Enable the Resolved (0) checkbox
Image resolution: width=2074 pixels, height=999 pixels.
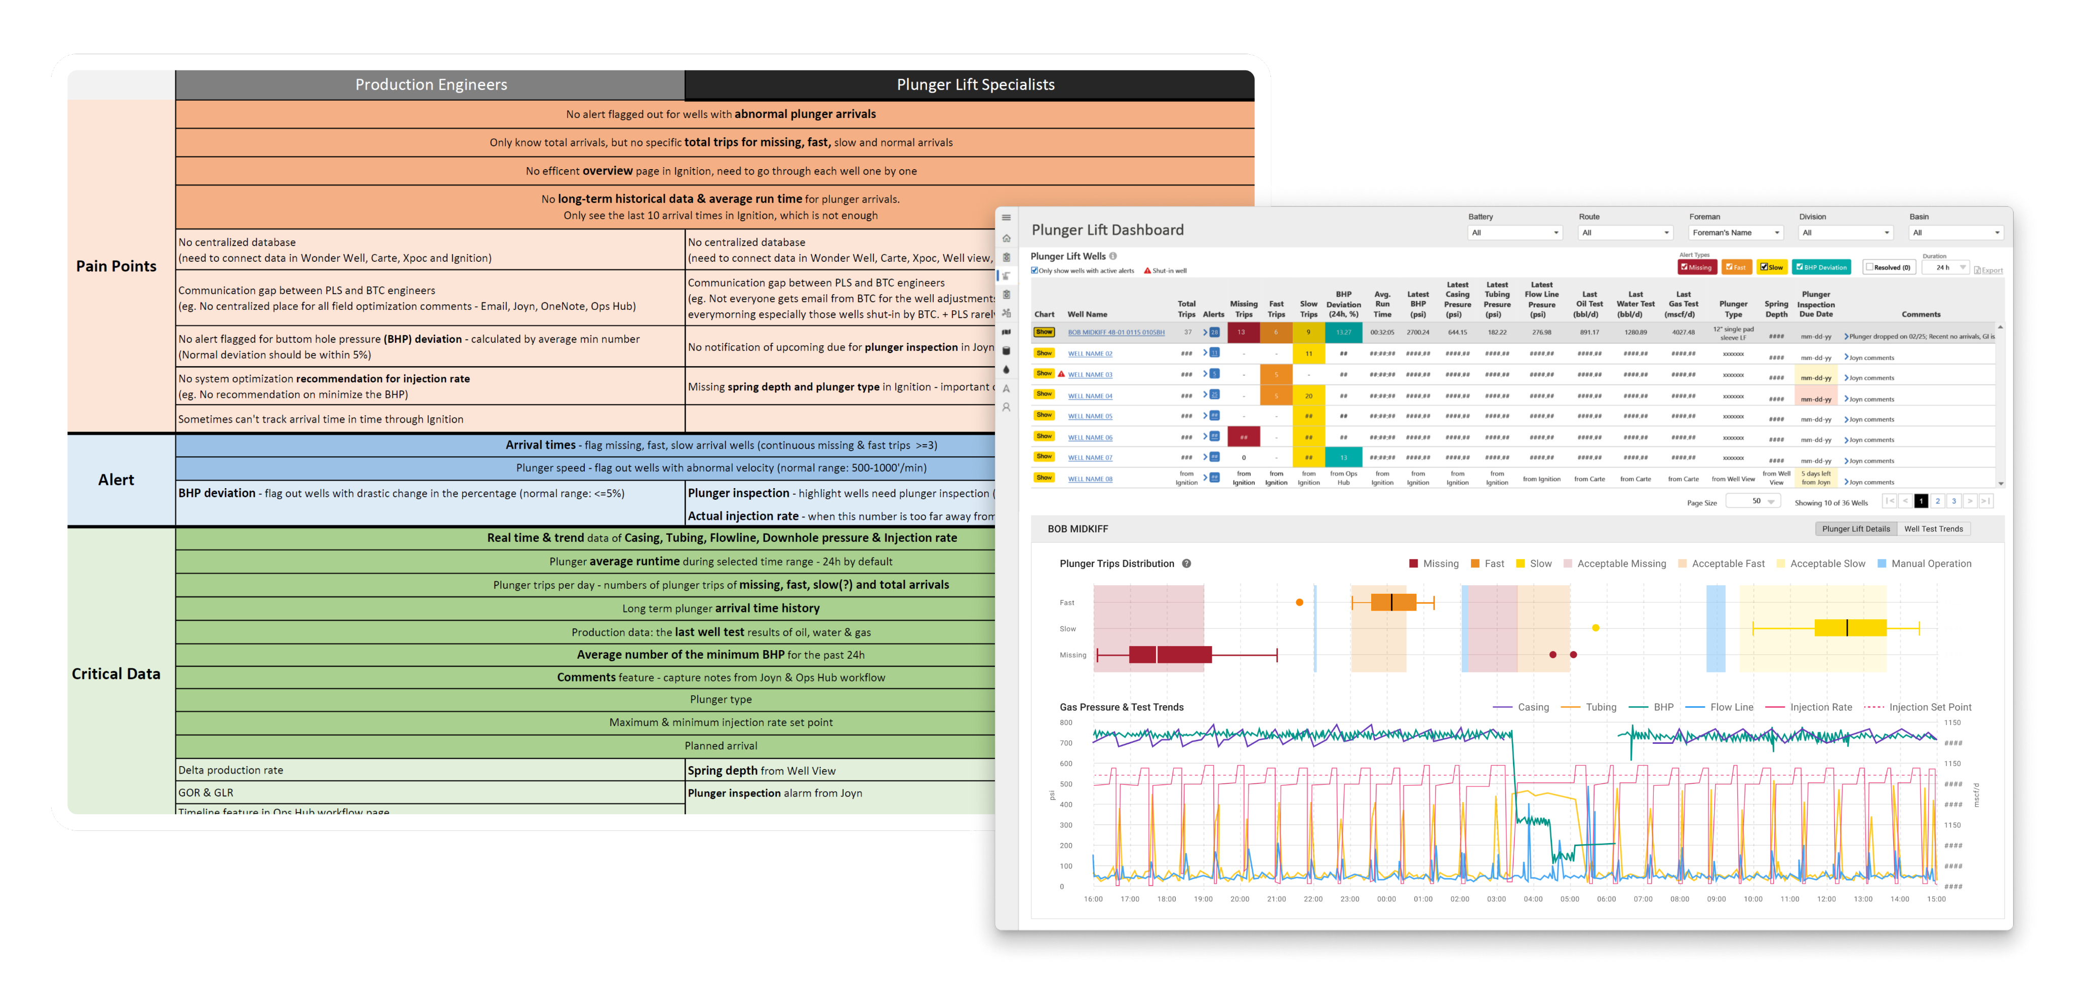tap(1870, 267)
